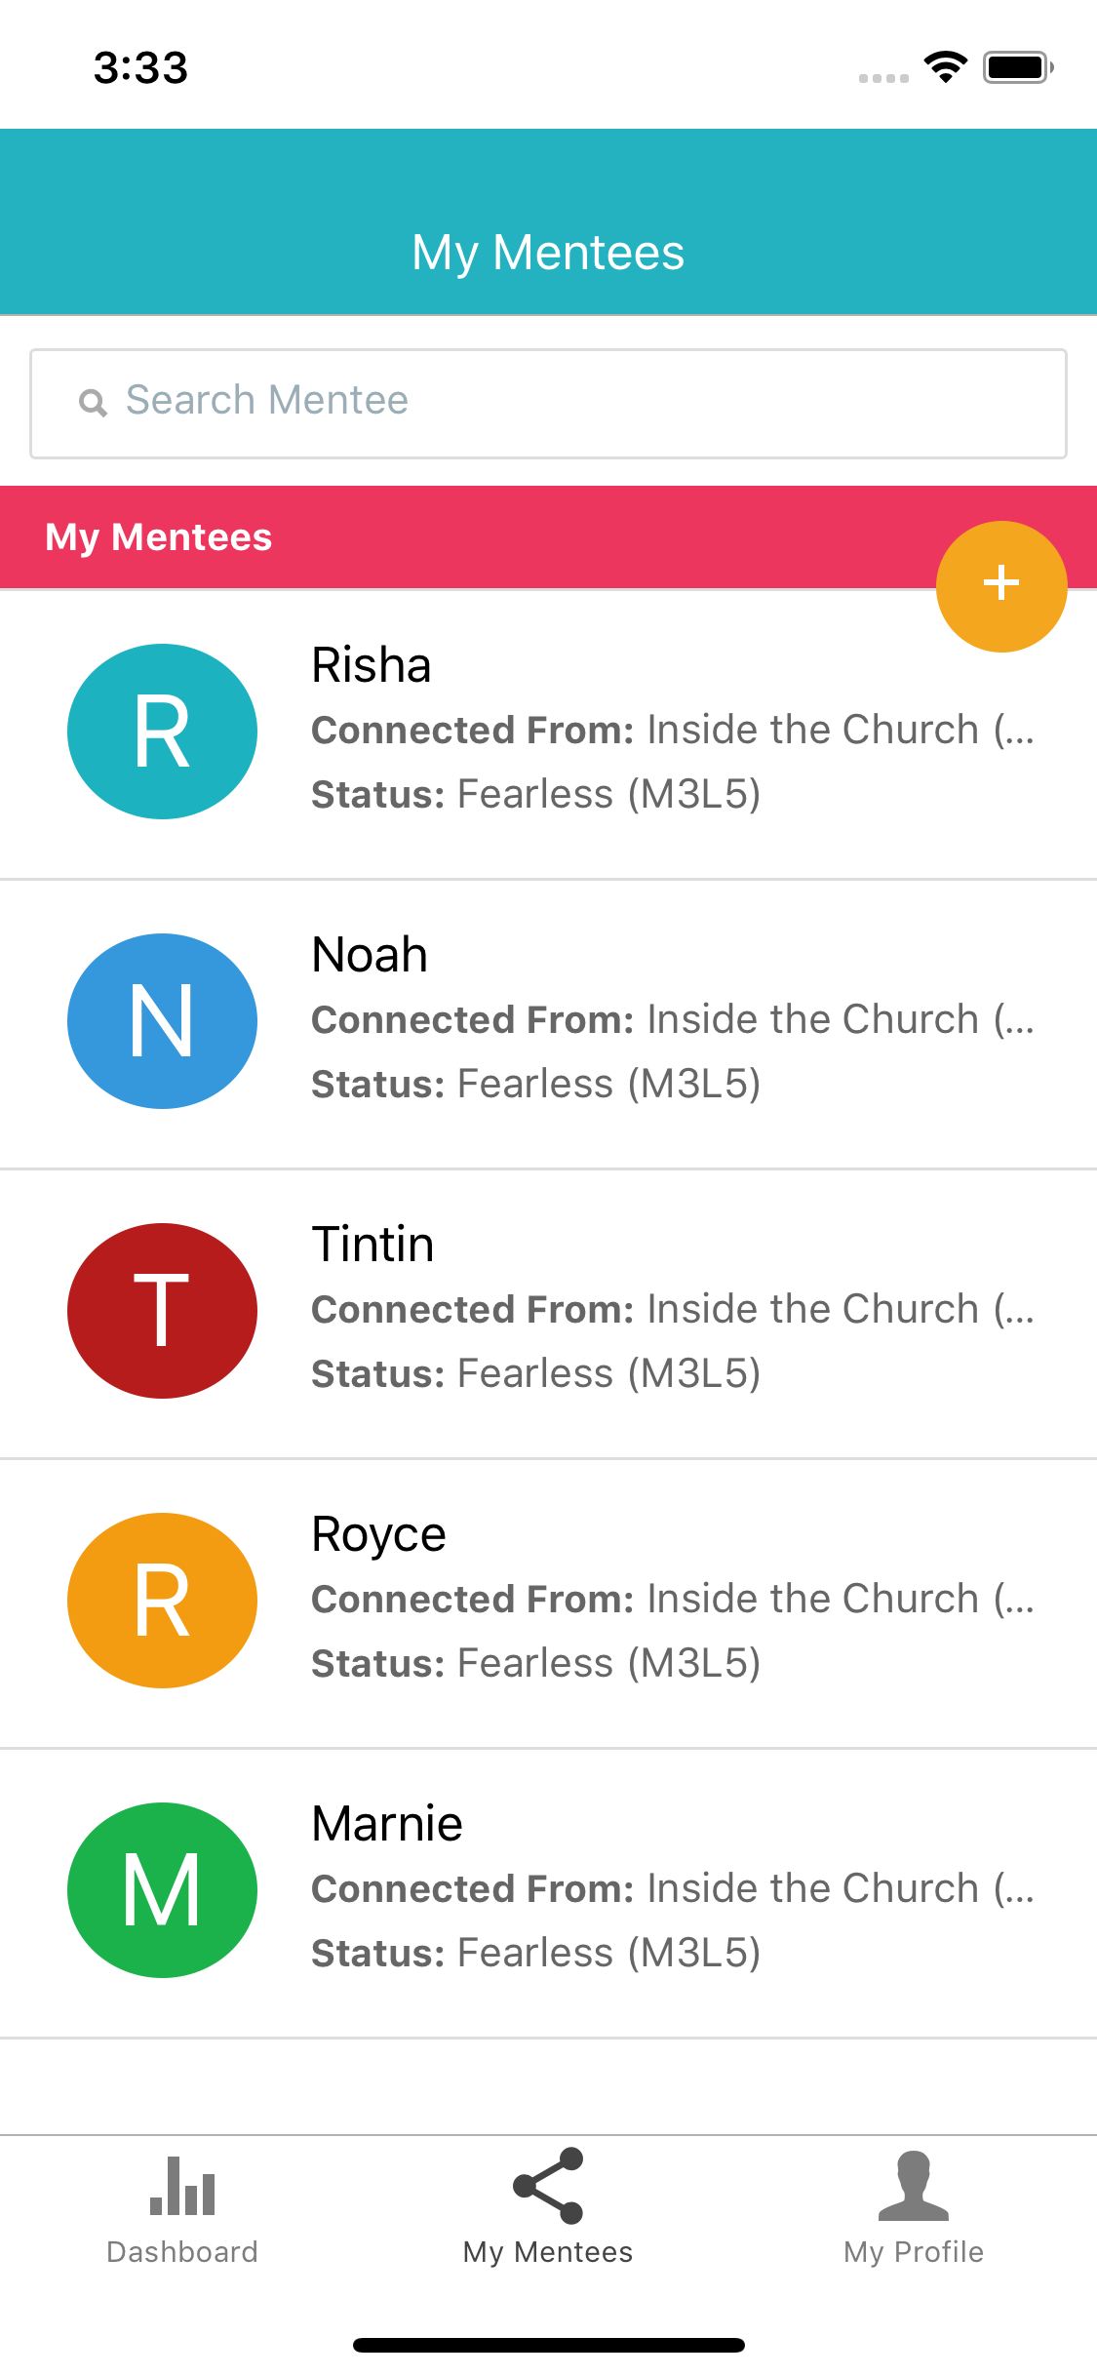Tap Risha's teal R avatar

(x=162, y=732)
